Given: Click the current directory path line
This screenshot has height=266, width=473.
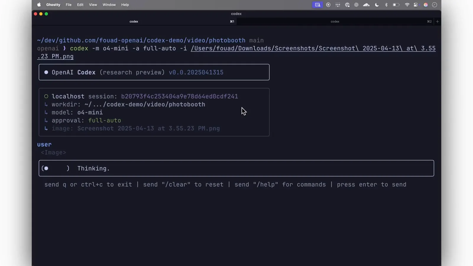Looking at the screenshot, I should point(141,40).
